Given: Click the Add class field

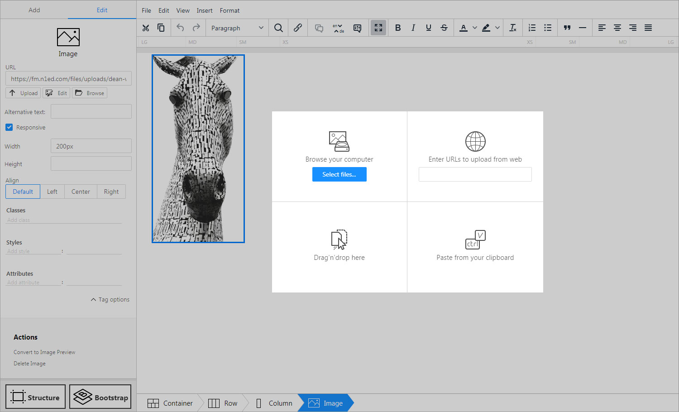Looking at the screenshot, I should tap(64, 220).
